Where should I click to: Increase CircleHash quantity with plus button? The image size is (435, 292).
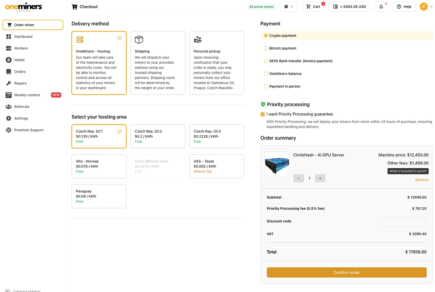coord(320,178)
